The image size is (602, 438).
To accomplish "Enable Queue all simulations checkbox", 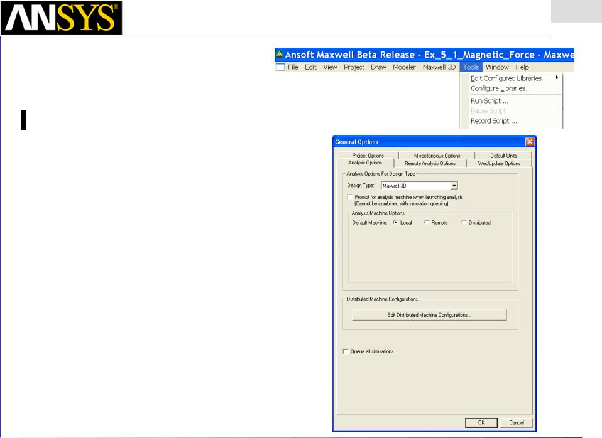I will (346, 351).
